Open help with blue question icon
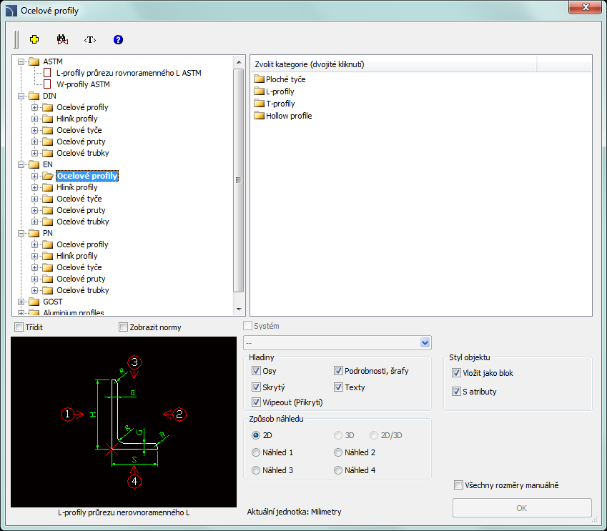The width and height of the screenshot is (607, 531). point(118,39)
